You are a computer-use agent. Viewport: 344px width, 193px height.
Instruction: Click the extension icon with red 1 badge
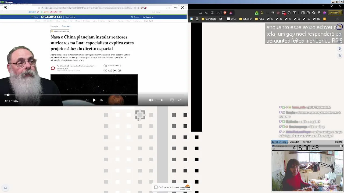coord(284,13)
